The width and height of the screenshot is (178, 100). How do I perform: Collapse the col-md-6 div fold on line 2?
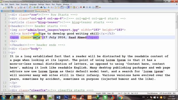click(x=9, y=19)
